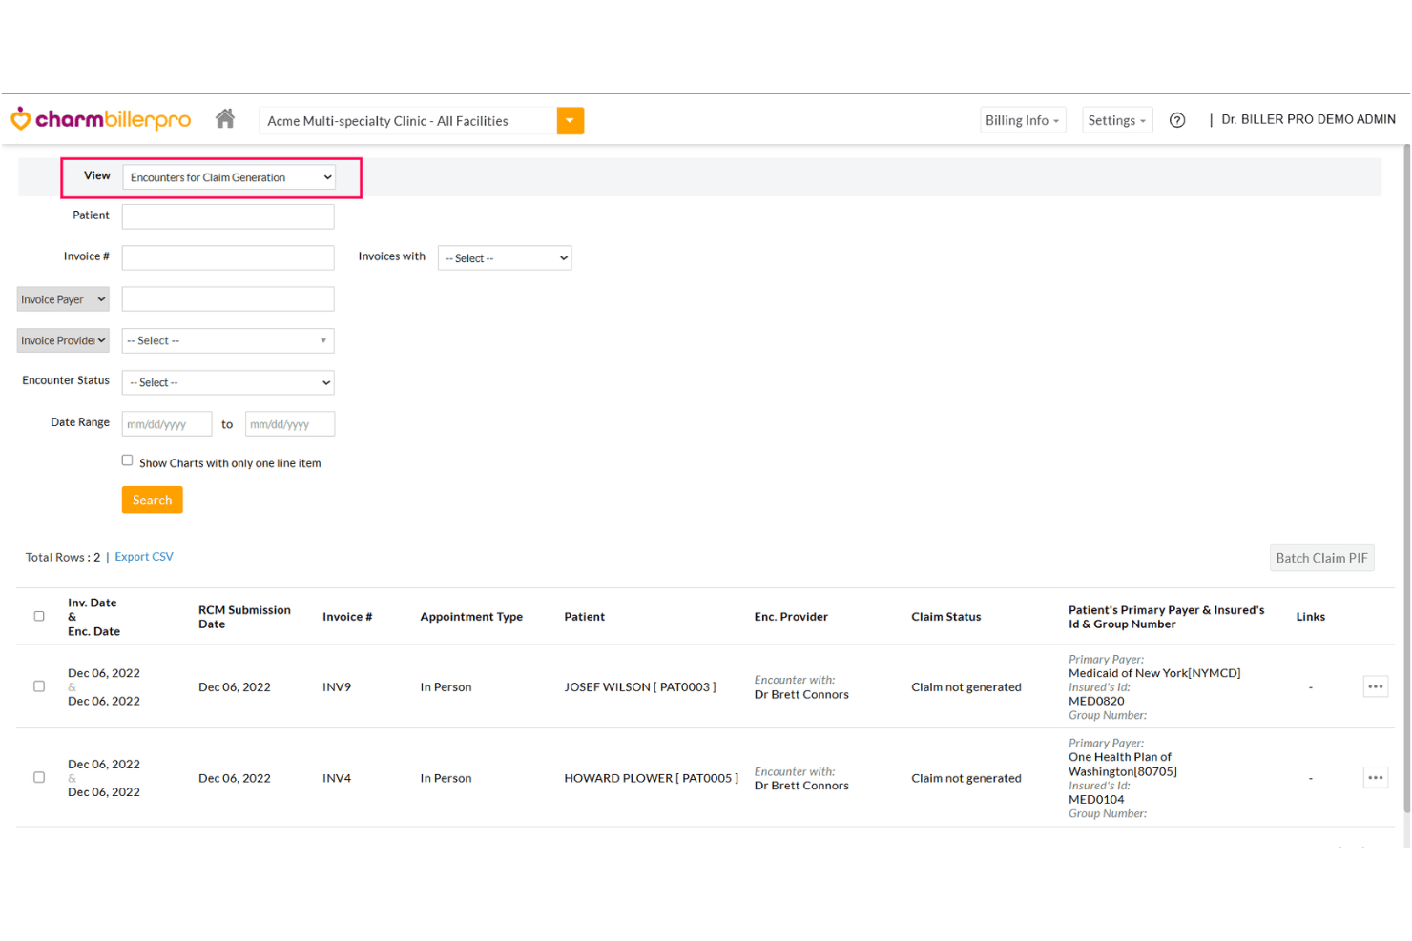Screen dimensions: 1412x941
Task: Click the Invoice # column header
Action: point(347,617)
